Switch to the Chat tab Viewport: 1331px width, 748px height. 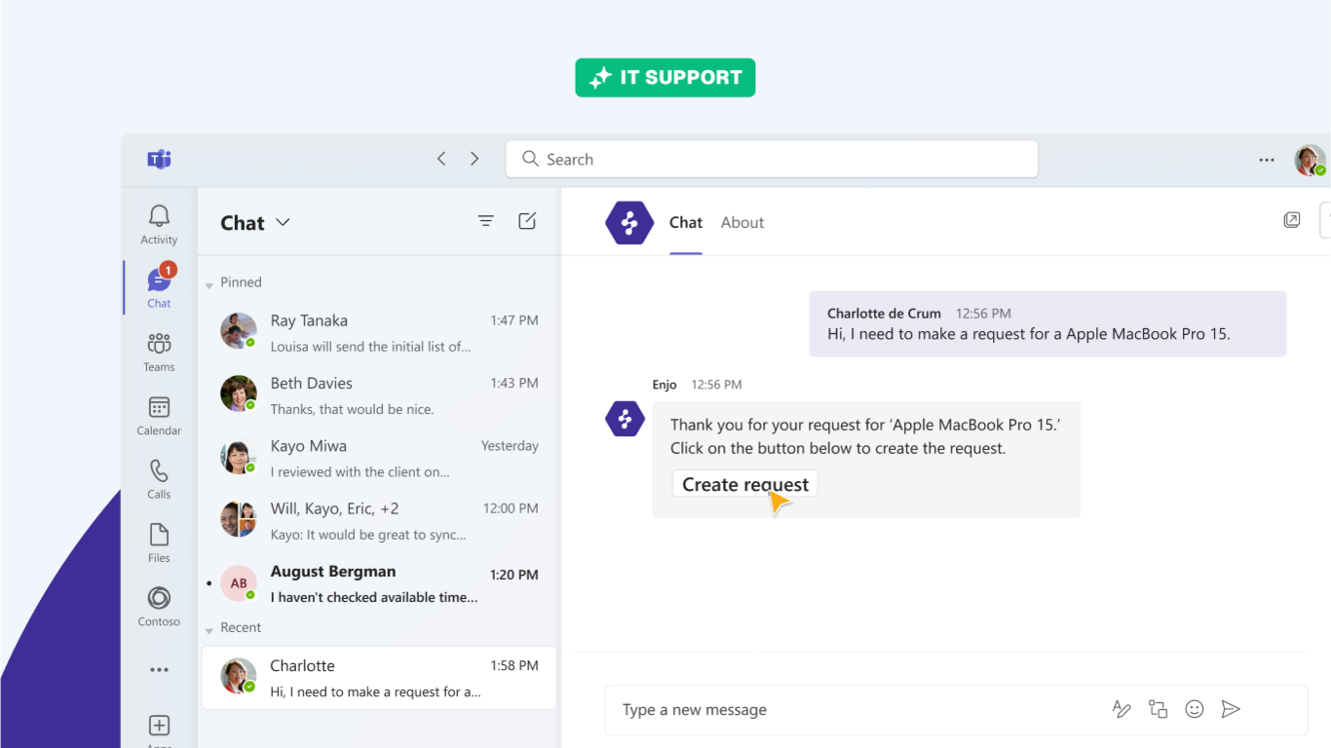pyautogui.click(x=686, y=222)
